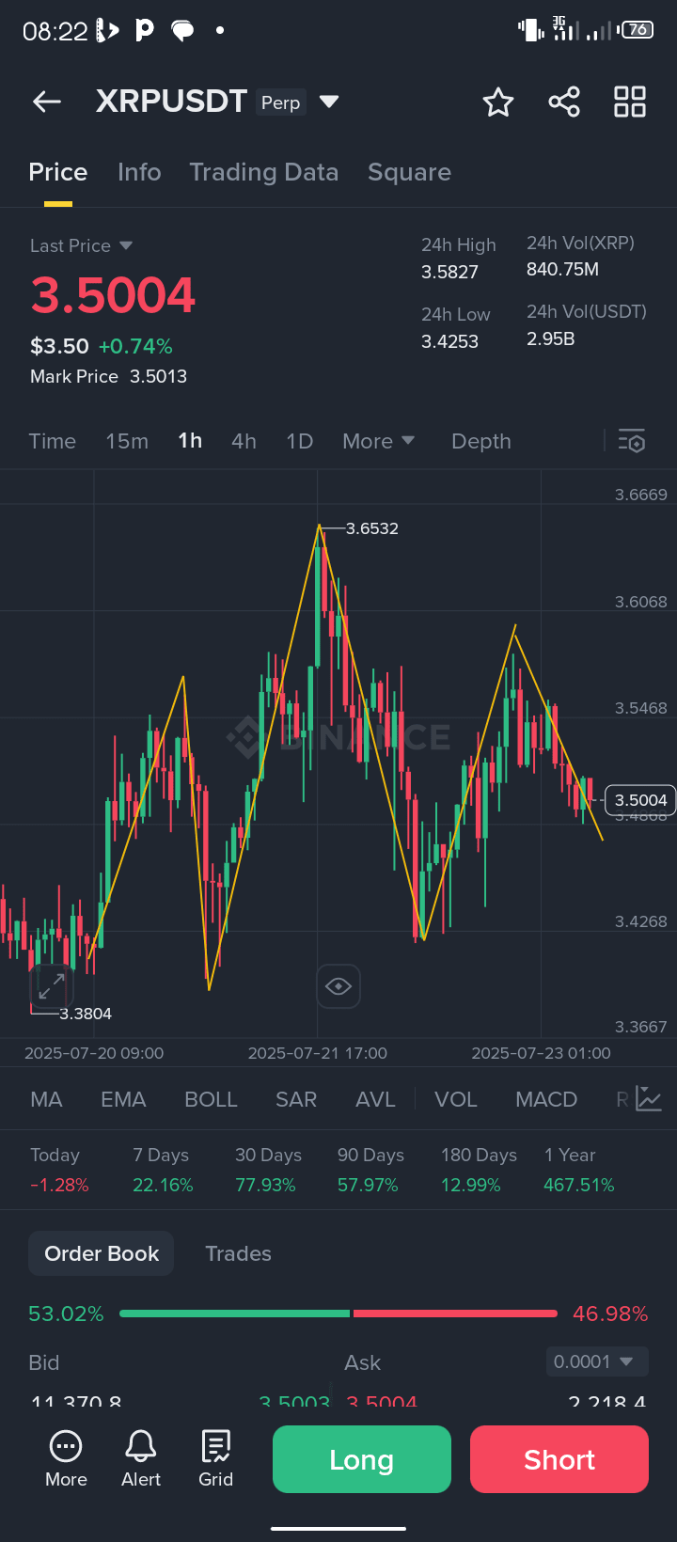This screenshot has height=1542, width=677.
Task: Show the Depth chart
Action: [x=481, y=441]
